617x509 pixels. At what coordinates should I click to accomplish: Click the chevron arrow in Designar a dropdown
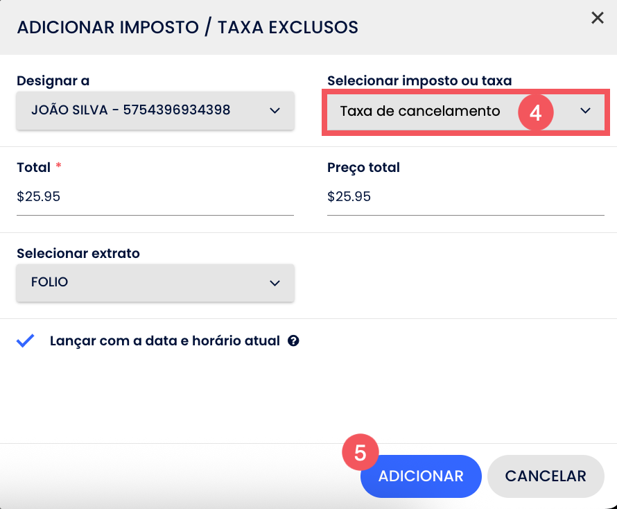pyautogui.click(x=275, y=110)
